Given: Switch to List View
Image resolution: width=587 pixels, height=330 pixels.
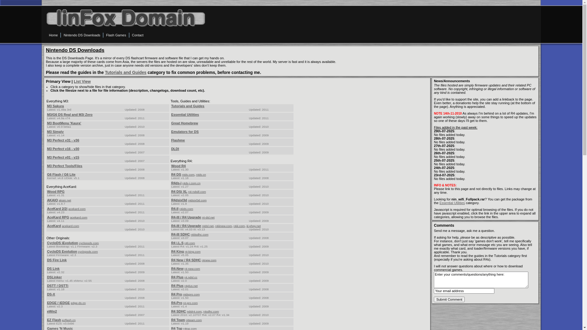Looking at the screenshot, I should click(82, 82).
